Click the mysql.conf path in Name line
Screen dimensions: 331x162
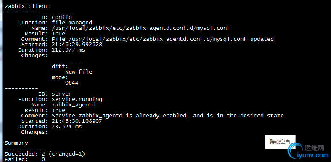pos(140,28)
